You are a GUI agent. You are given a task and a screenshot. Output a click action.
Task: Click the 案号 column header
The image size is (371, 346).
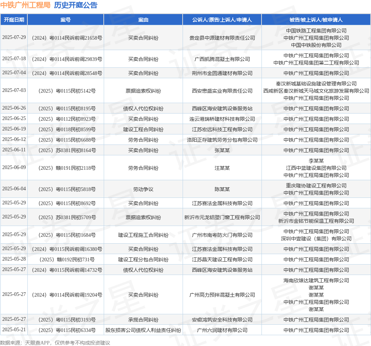[x=66, y=20]
